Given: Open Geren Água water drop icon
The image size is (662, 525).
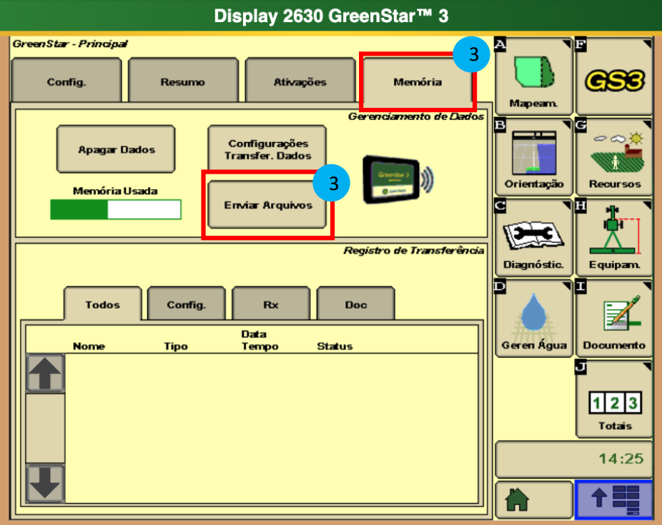Looking at the screenshot, I should pos(533,318).
